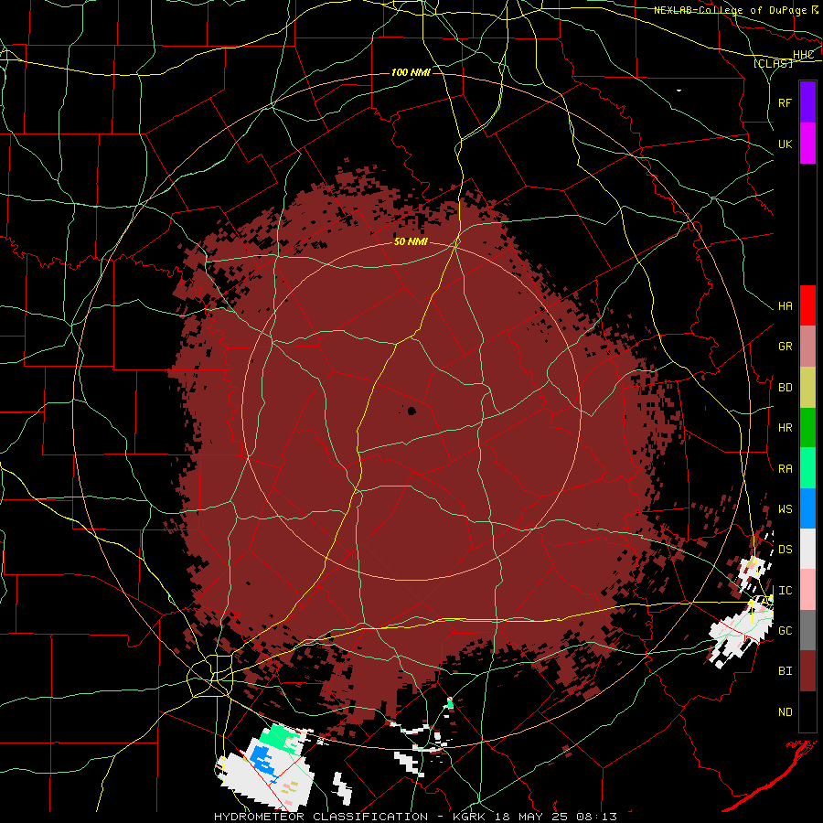The image size is (823, 823).
Task: Select the 'GR' legend label
Action: pyautogui.click(x=786, y=347)
